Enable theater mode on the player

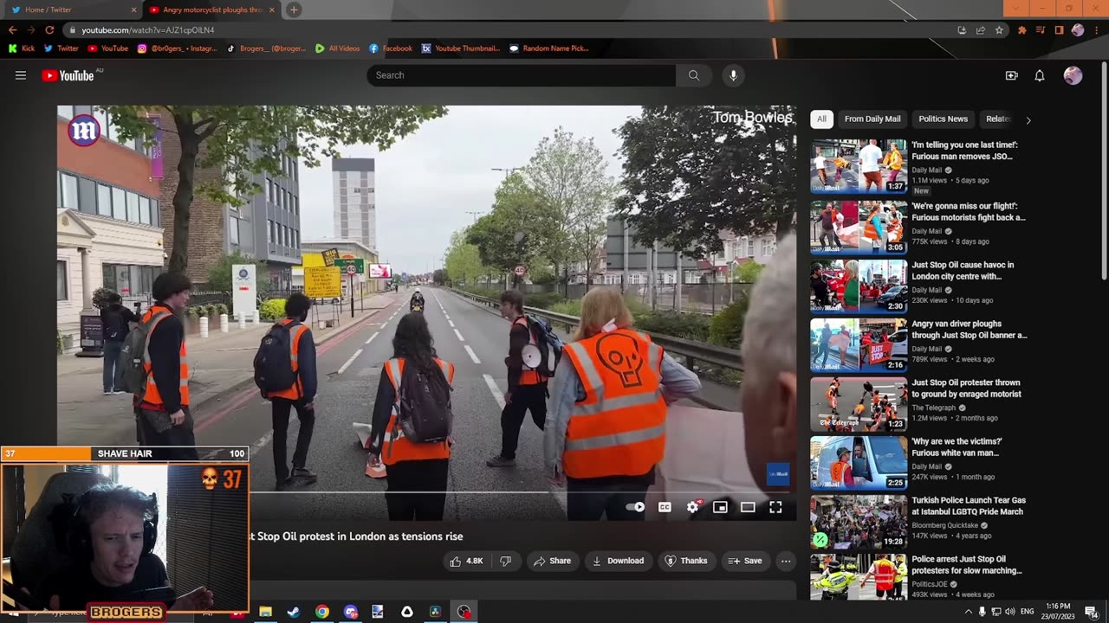(748, 507)
